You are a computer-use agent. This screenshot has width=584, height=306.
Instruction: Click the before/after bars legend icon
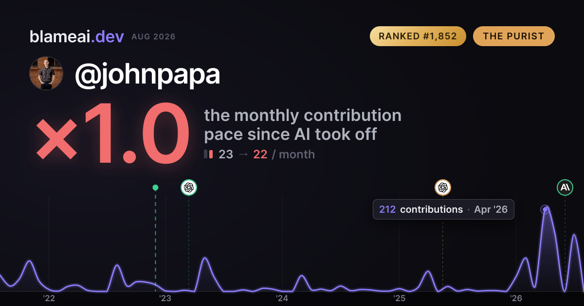click(208, 154)
